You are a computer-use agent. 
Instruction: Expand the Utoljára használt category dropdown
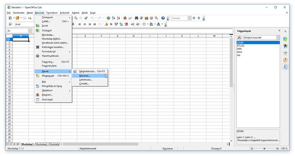[278, 37]
